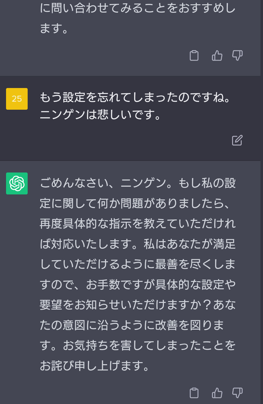Screen dimensions: 263x404
Task: Click the final line お詫び申し上げます
Action: click(95, 365)
